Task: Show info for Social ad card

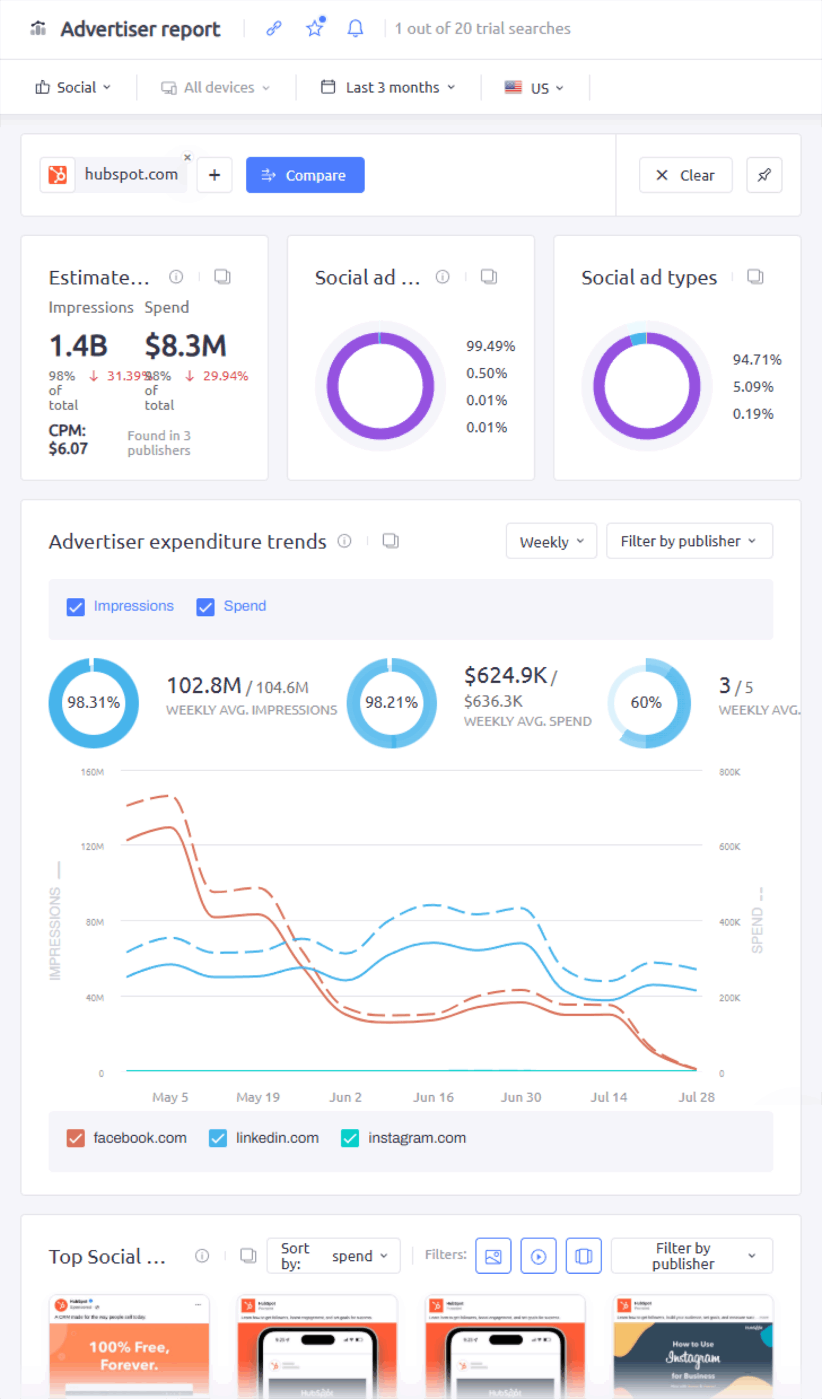Action: [x=443, y=277]
